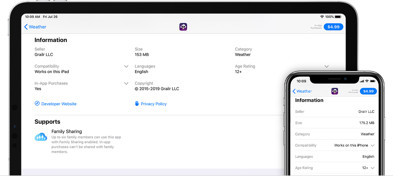
Task: Go back to Weather on iPad
Action: pyautogui.click(x=35, y=27)
